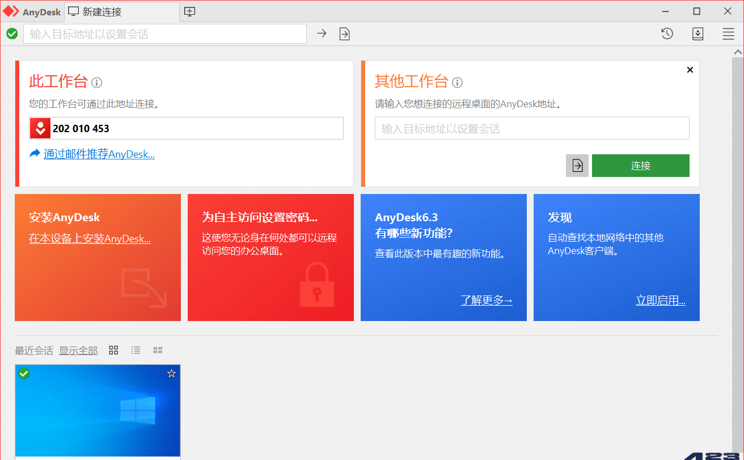Viewport: 744px width, 460px height.
Task: Open file transfer icon next to address bar
Action: [344, 34]
